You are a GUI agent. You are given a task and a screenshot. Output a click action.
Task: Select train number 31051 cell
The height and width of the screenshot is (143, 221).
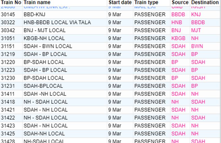[8, 38]
